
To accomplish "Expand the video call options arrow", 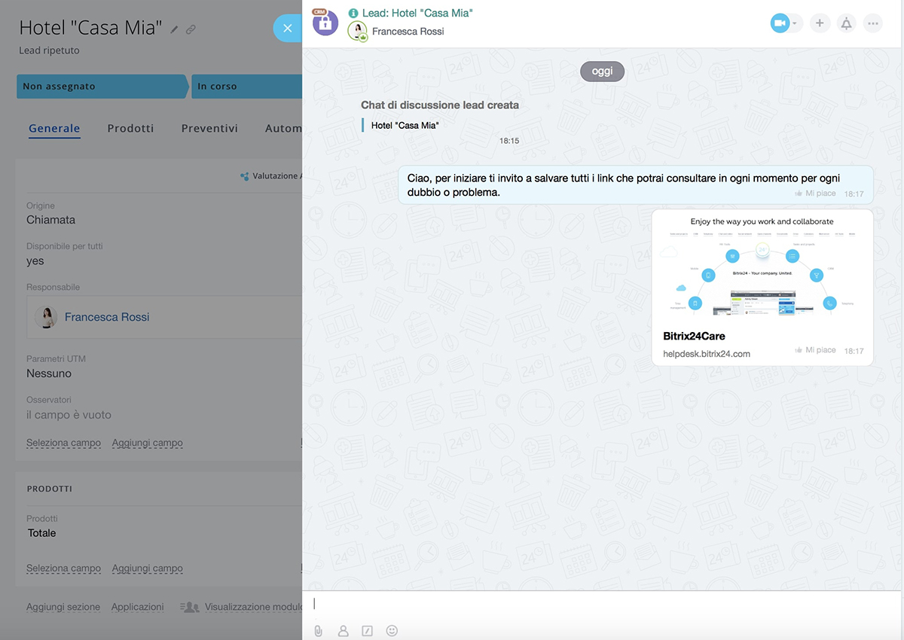I will 795,23.
